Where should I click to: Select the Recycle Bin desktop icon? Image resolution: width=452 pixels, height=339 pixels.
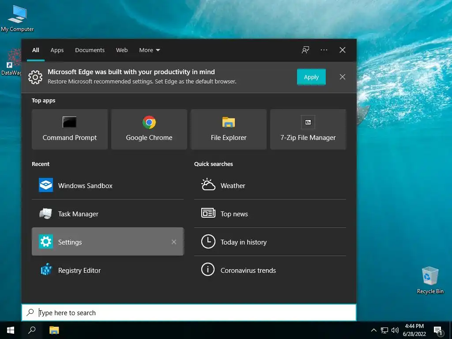tap(430, 280)
